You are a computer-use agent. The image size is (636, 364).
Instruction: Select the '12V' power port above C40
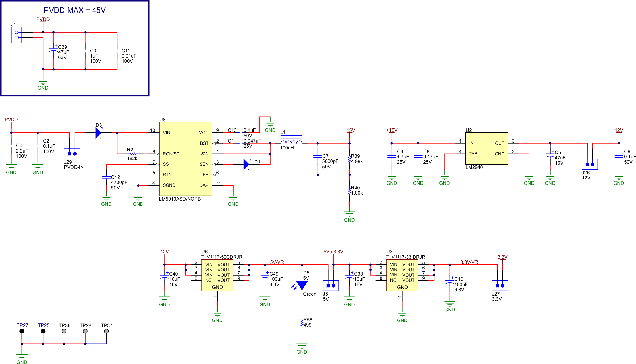(165, 252)
